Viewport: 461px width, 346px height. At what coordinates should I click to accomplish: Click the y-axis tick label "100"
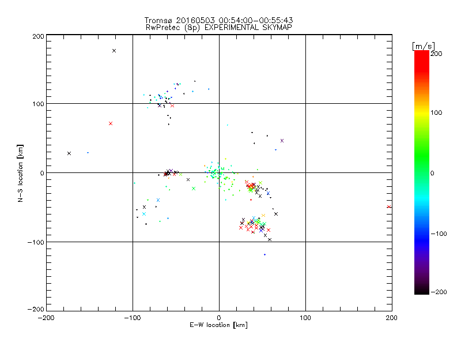coord(39,104)
